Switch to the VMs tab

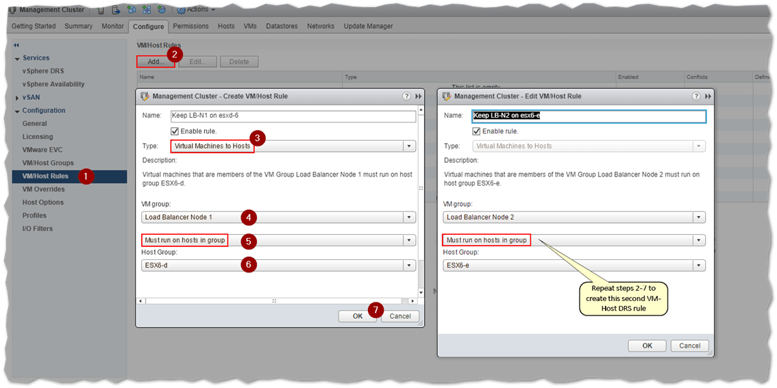(x=249, y=26)
